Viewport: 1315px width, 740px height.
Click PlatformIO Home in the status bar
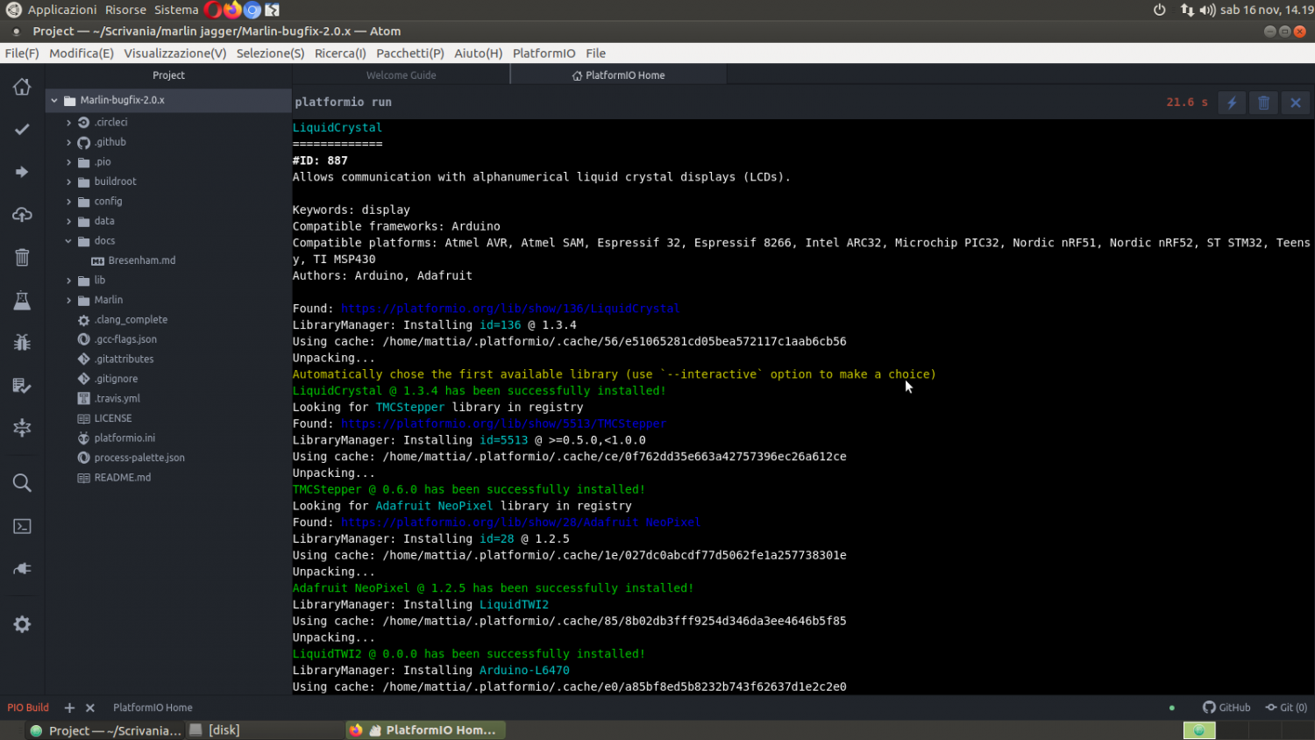point(153,708)
